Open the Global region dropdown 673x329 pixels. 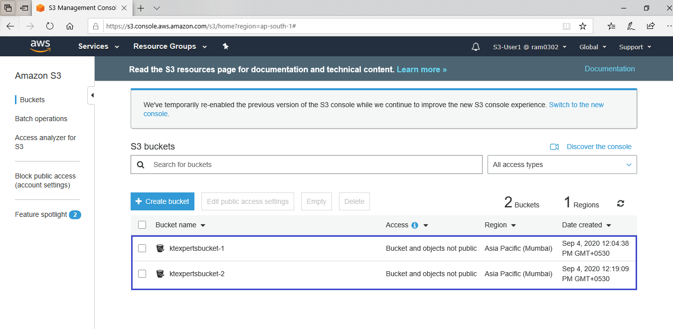click(x=593, y=47)
